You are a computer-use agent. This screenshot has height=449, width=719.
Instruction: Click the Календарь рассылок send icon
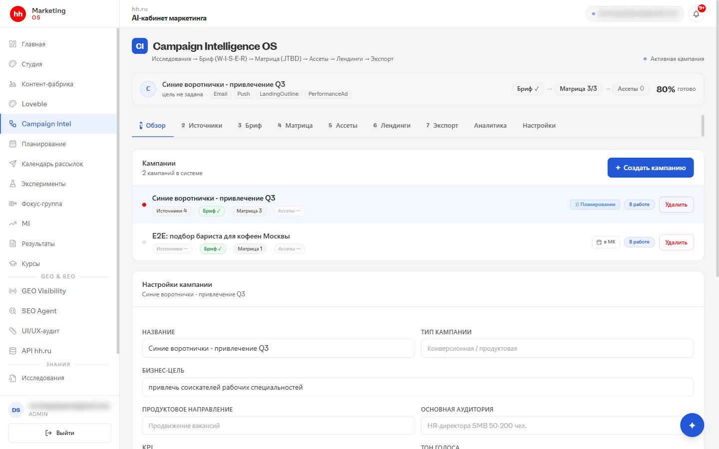pos(13,164)
